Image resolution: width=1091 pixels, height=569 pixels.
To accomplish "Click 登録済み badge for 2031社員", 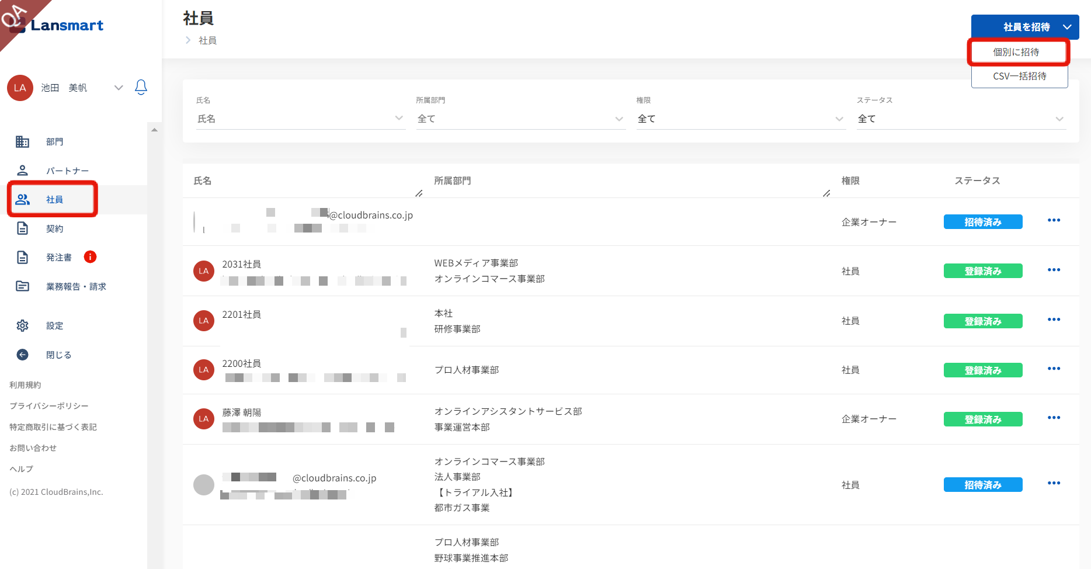I will pos(983,271).
